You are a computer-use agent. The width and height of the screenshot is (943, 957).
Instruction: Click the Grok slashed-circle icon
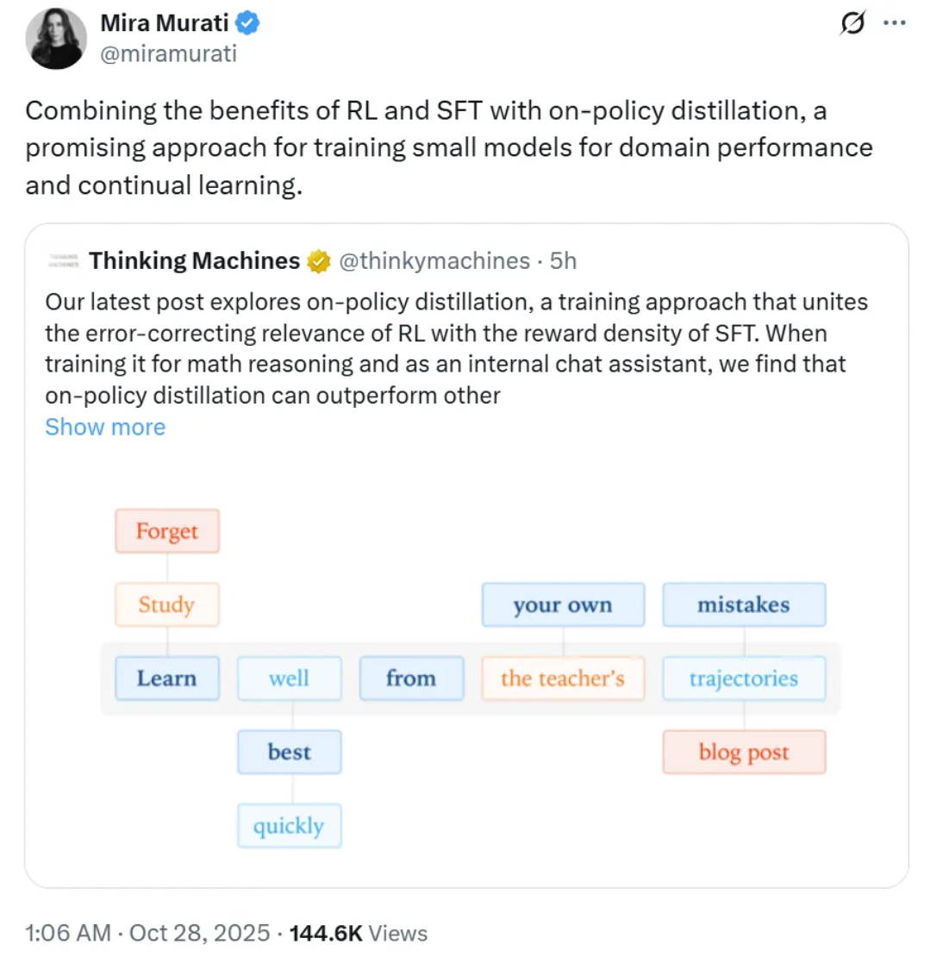pos(852,23)
